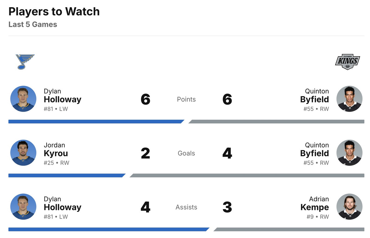Open Dylan Holloway's headshot in the Points row
This screenshot has width=370, height=238.
[x=23, y=99]
